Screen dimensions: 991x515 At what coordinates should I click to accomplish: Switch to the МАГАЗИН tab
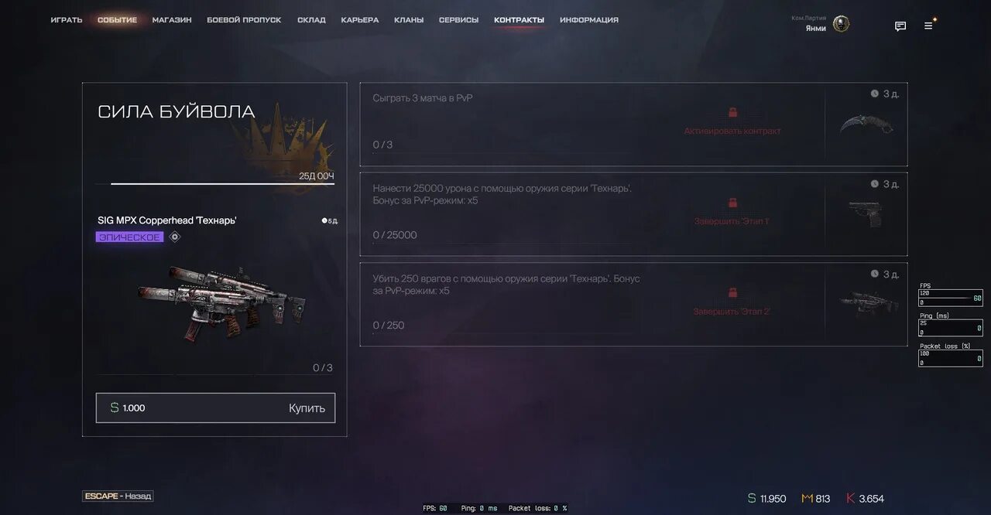[x=172, y=20]
